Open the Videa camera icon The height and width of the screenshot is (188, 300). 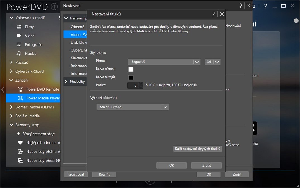(x=19, y=36)
